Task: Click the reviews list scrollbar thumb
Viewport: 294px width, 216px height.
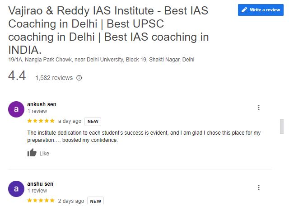Action: pos(282,126)
